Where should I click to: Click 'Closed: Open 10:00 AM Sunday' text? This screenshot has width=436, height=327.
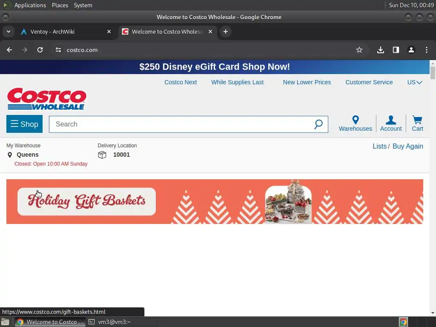(x=51, y=164)
